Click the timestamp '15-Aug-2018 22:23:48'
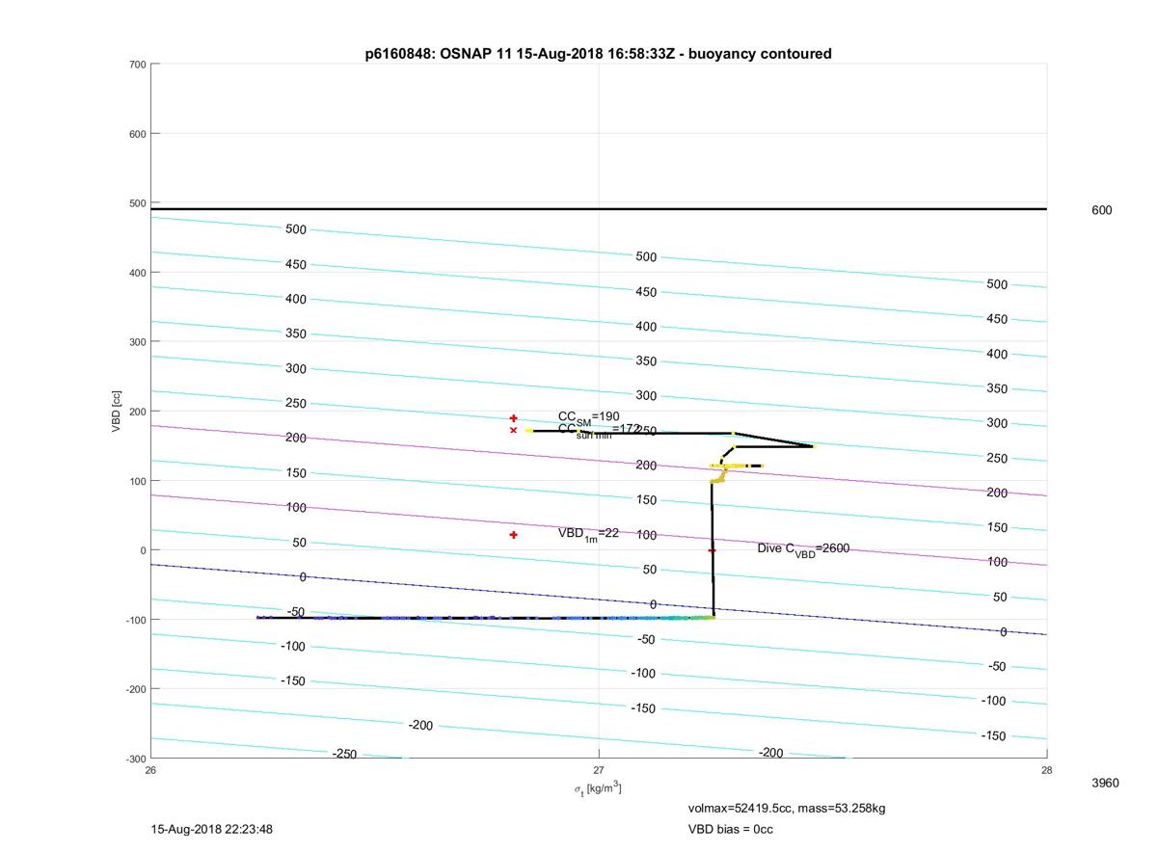Image resolution: width=1157 pixels, height=853 pixels. [x=212, y=829]
